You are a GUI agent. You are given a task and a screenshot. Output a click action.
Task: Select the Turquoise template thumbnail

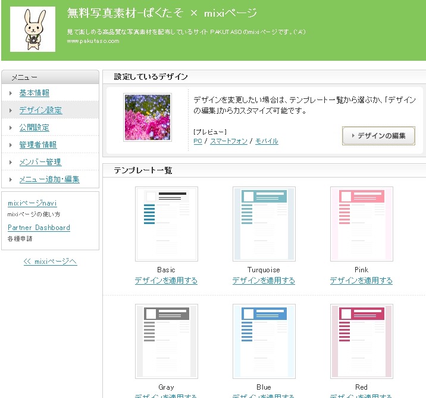[x=264, y=224]
